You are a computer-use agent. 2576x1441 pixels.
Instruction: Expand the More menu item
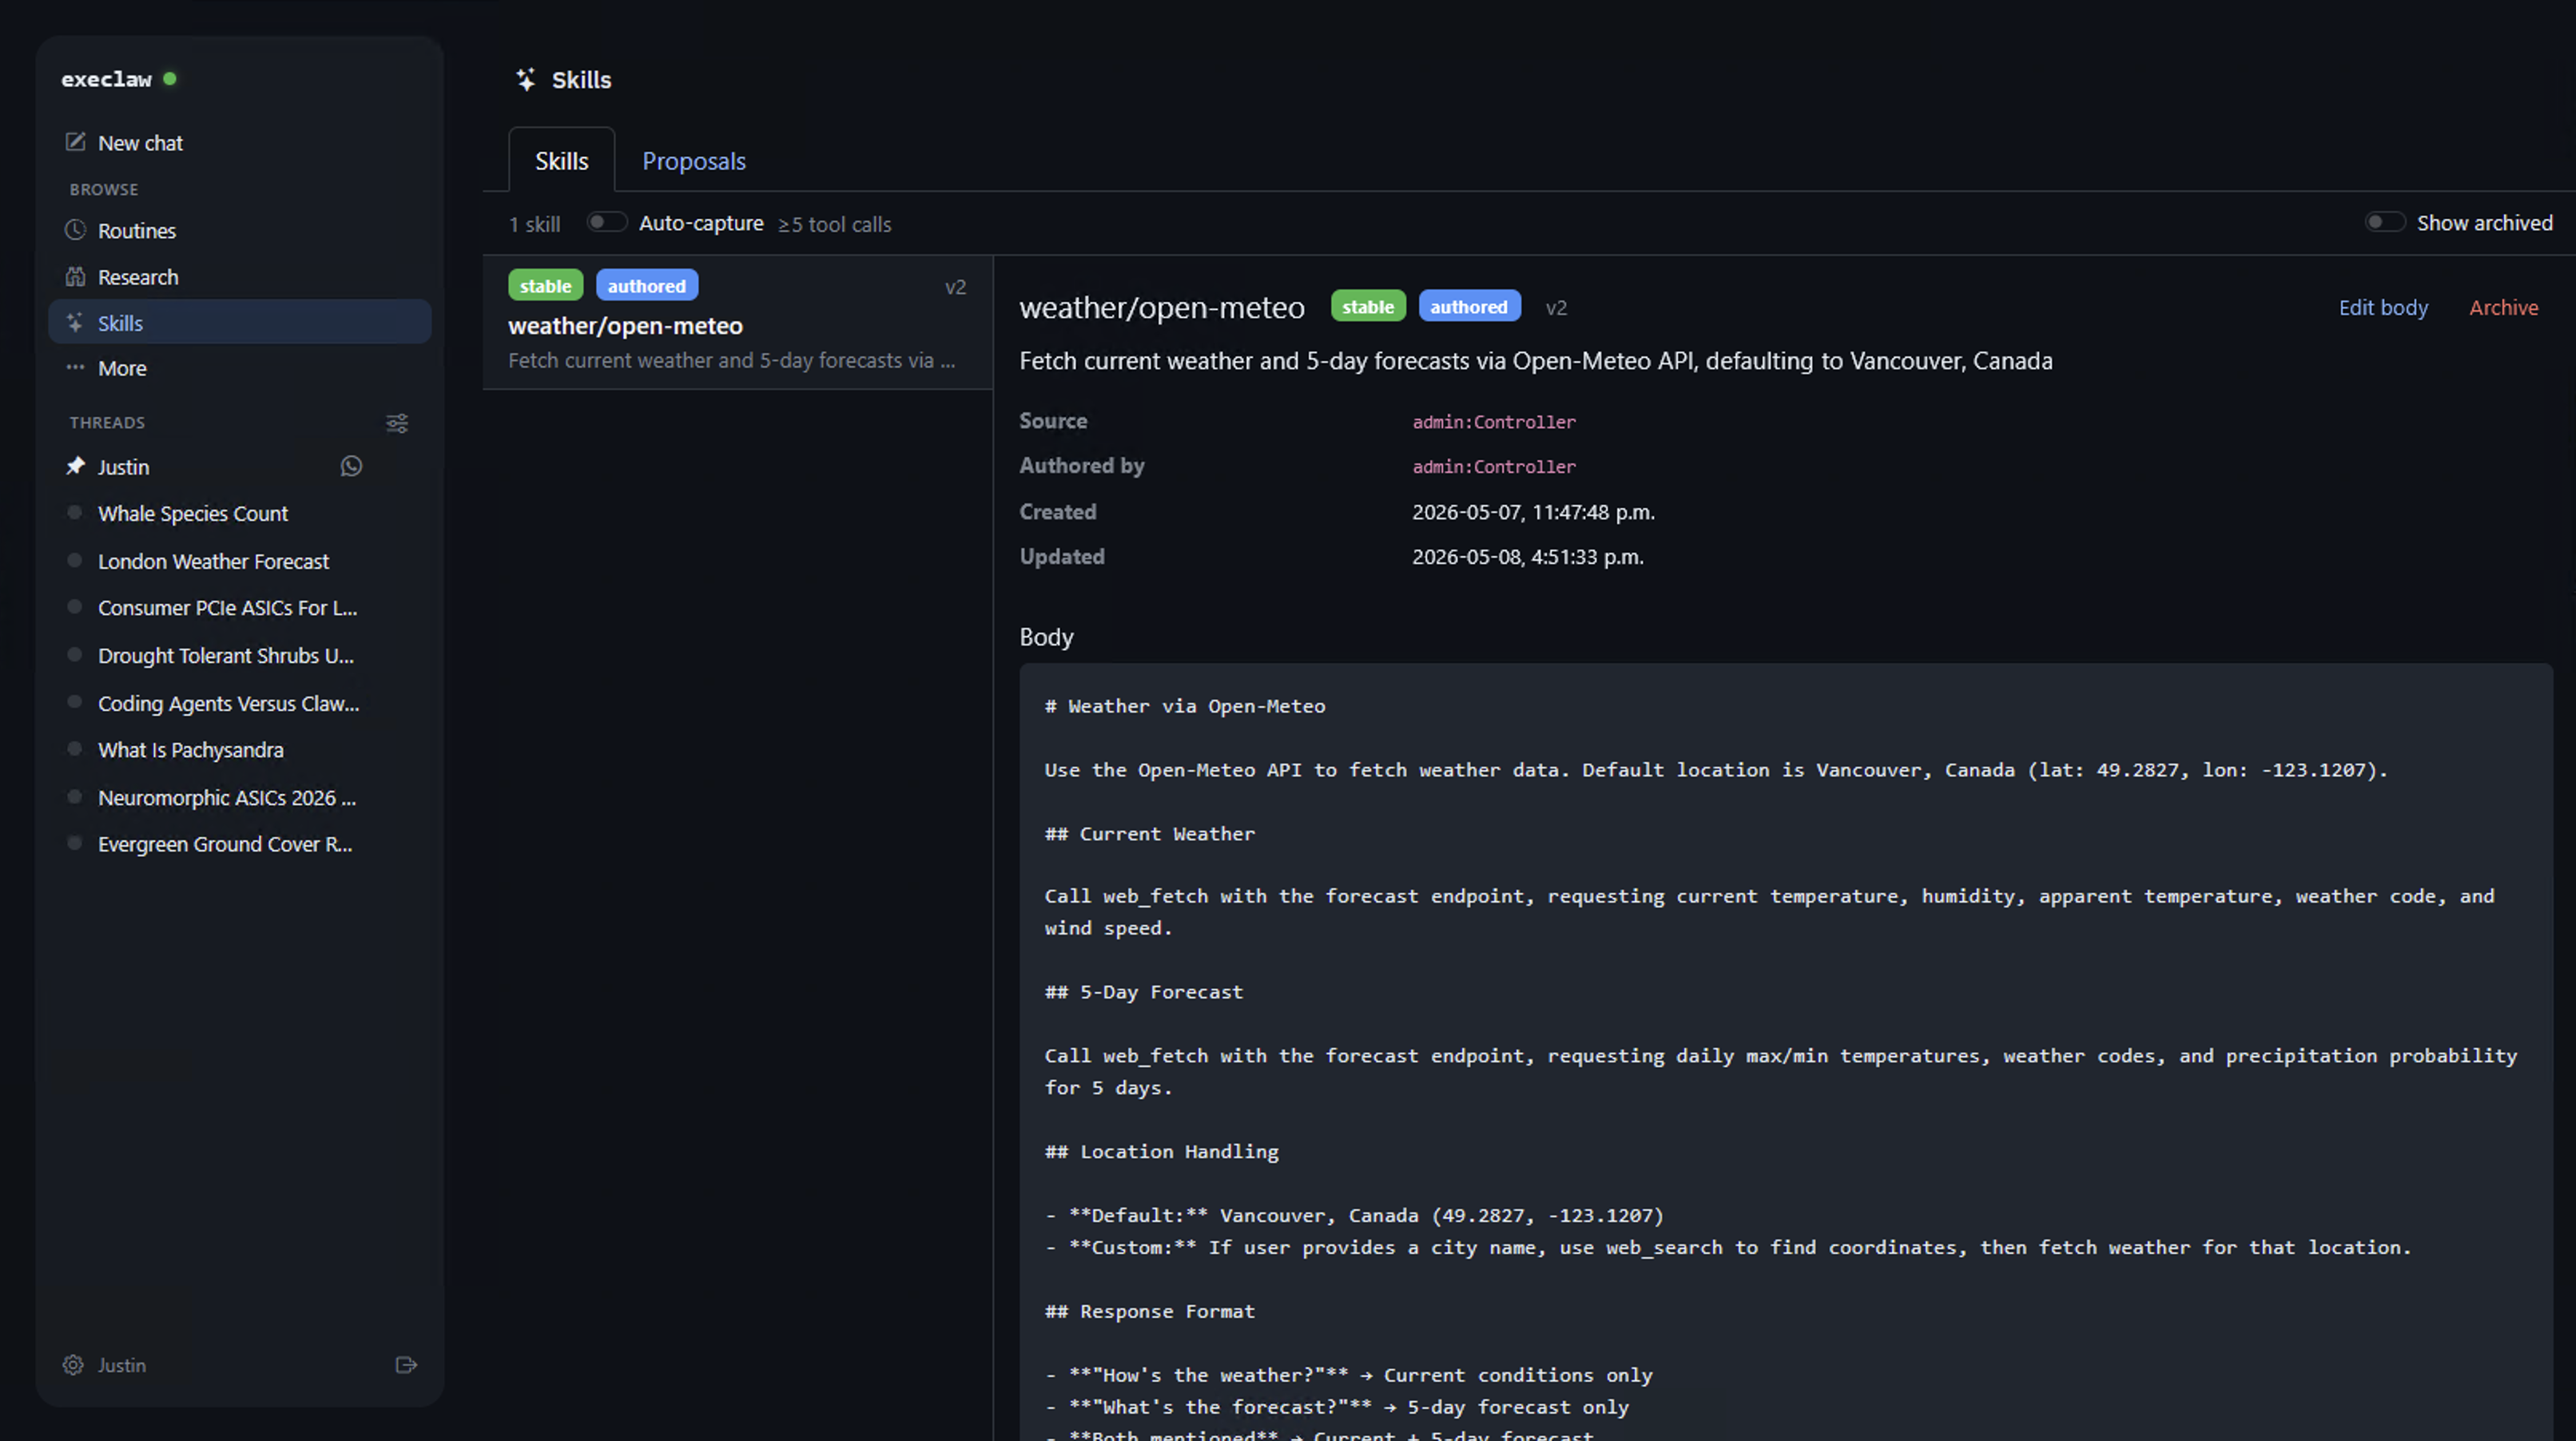pyautogui.click(x=240, y=368)
